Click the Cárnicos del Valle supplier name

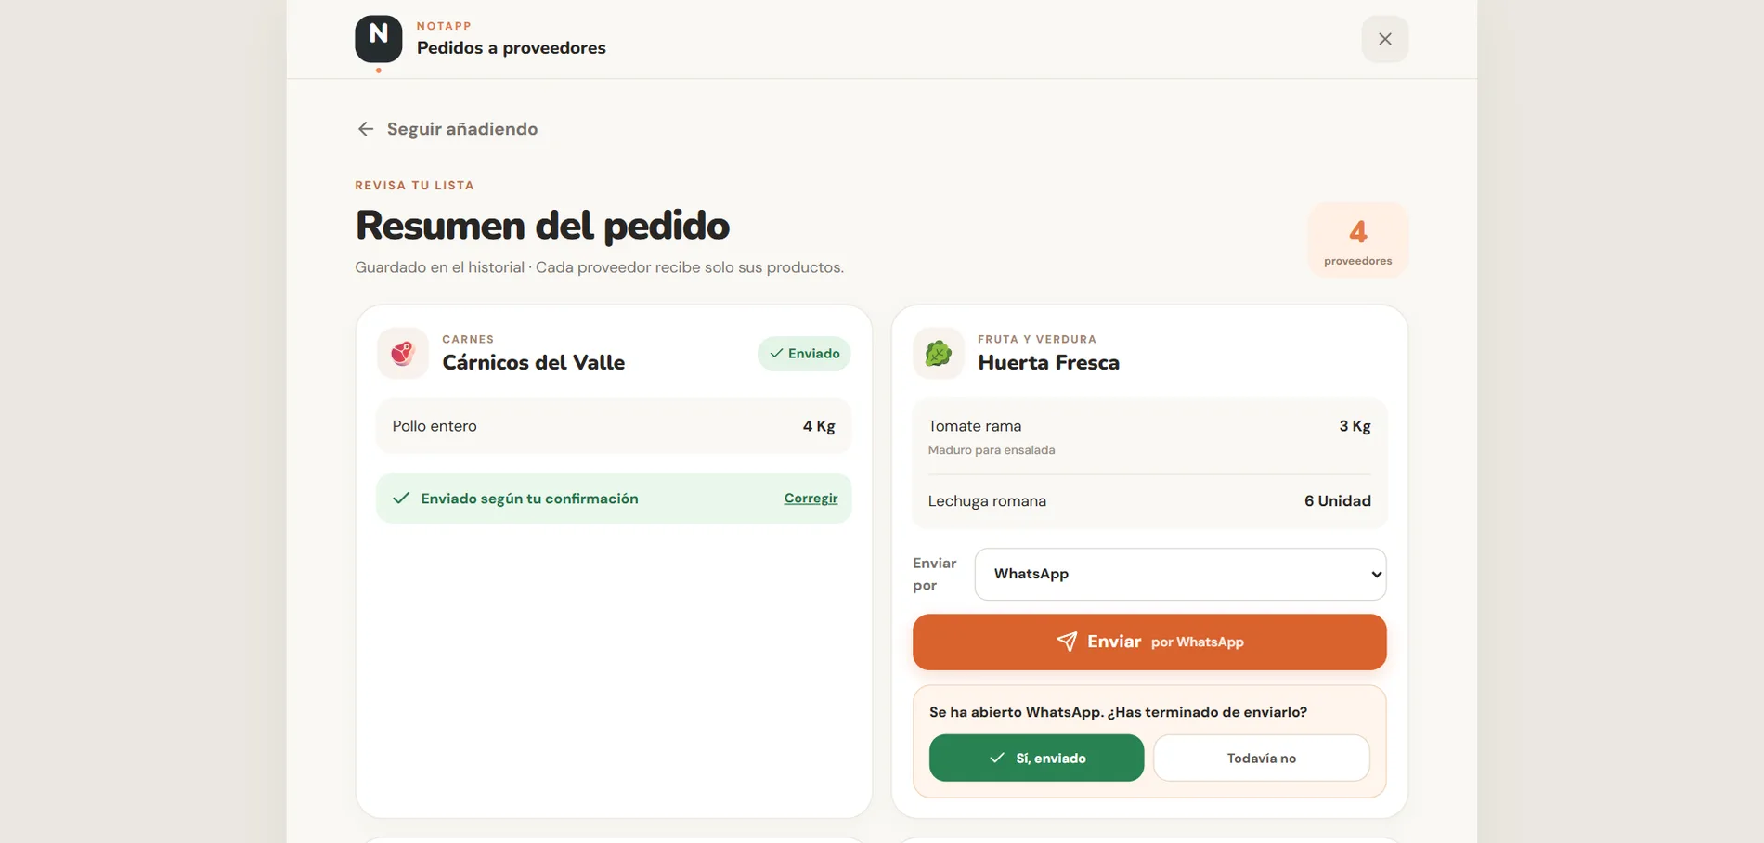tap(533, 363)
